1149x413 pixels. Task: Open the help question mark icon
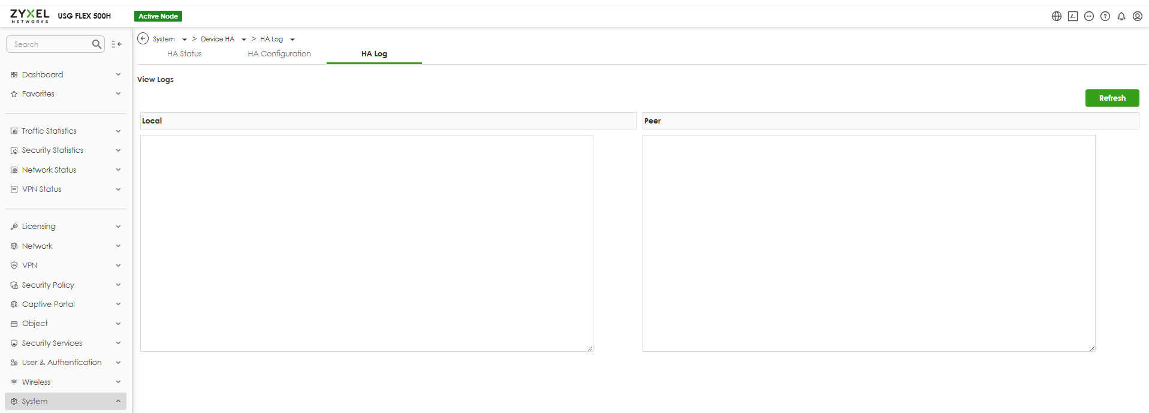1105,16
